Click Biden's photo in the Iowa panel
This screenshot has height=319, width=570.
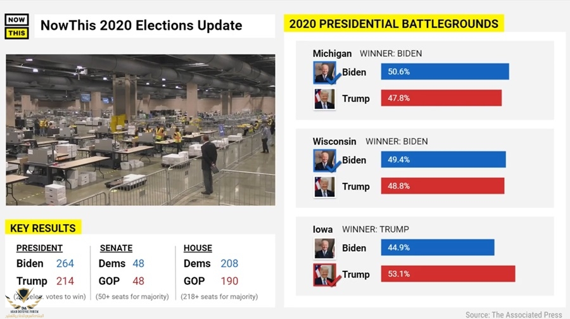coord(324,248)
